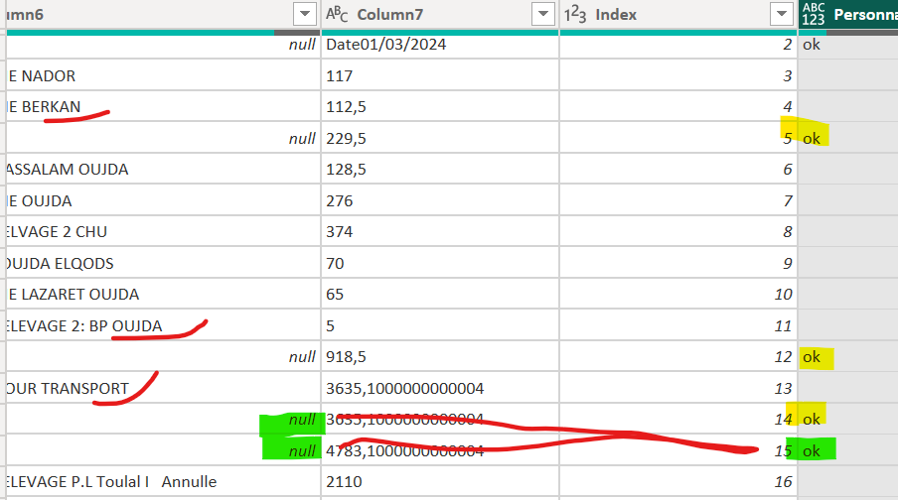The width and height of the screenshot is (898, 500).
Task: Select the E BERKAN cell
Action: [x=163, y=106]
